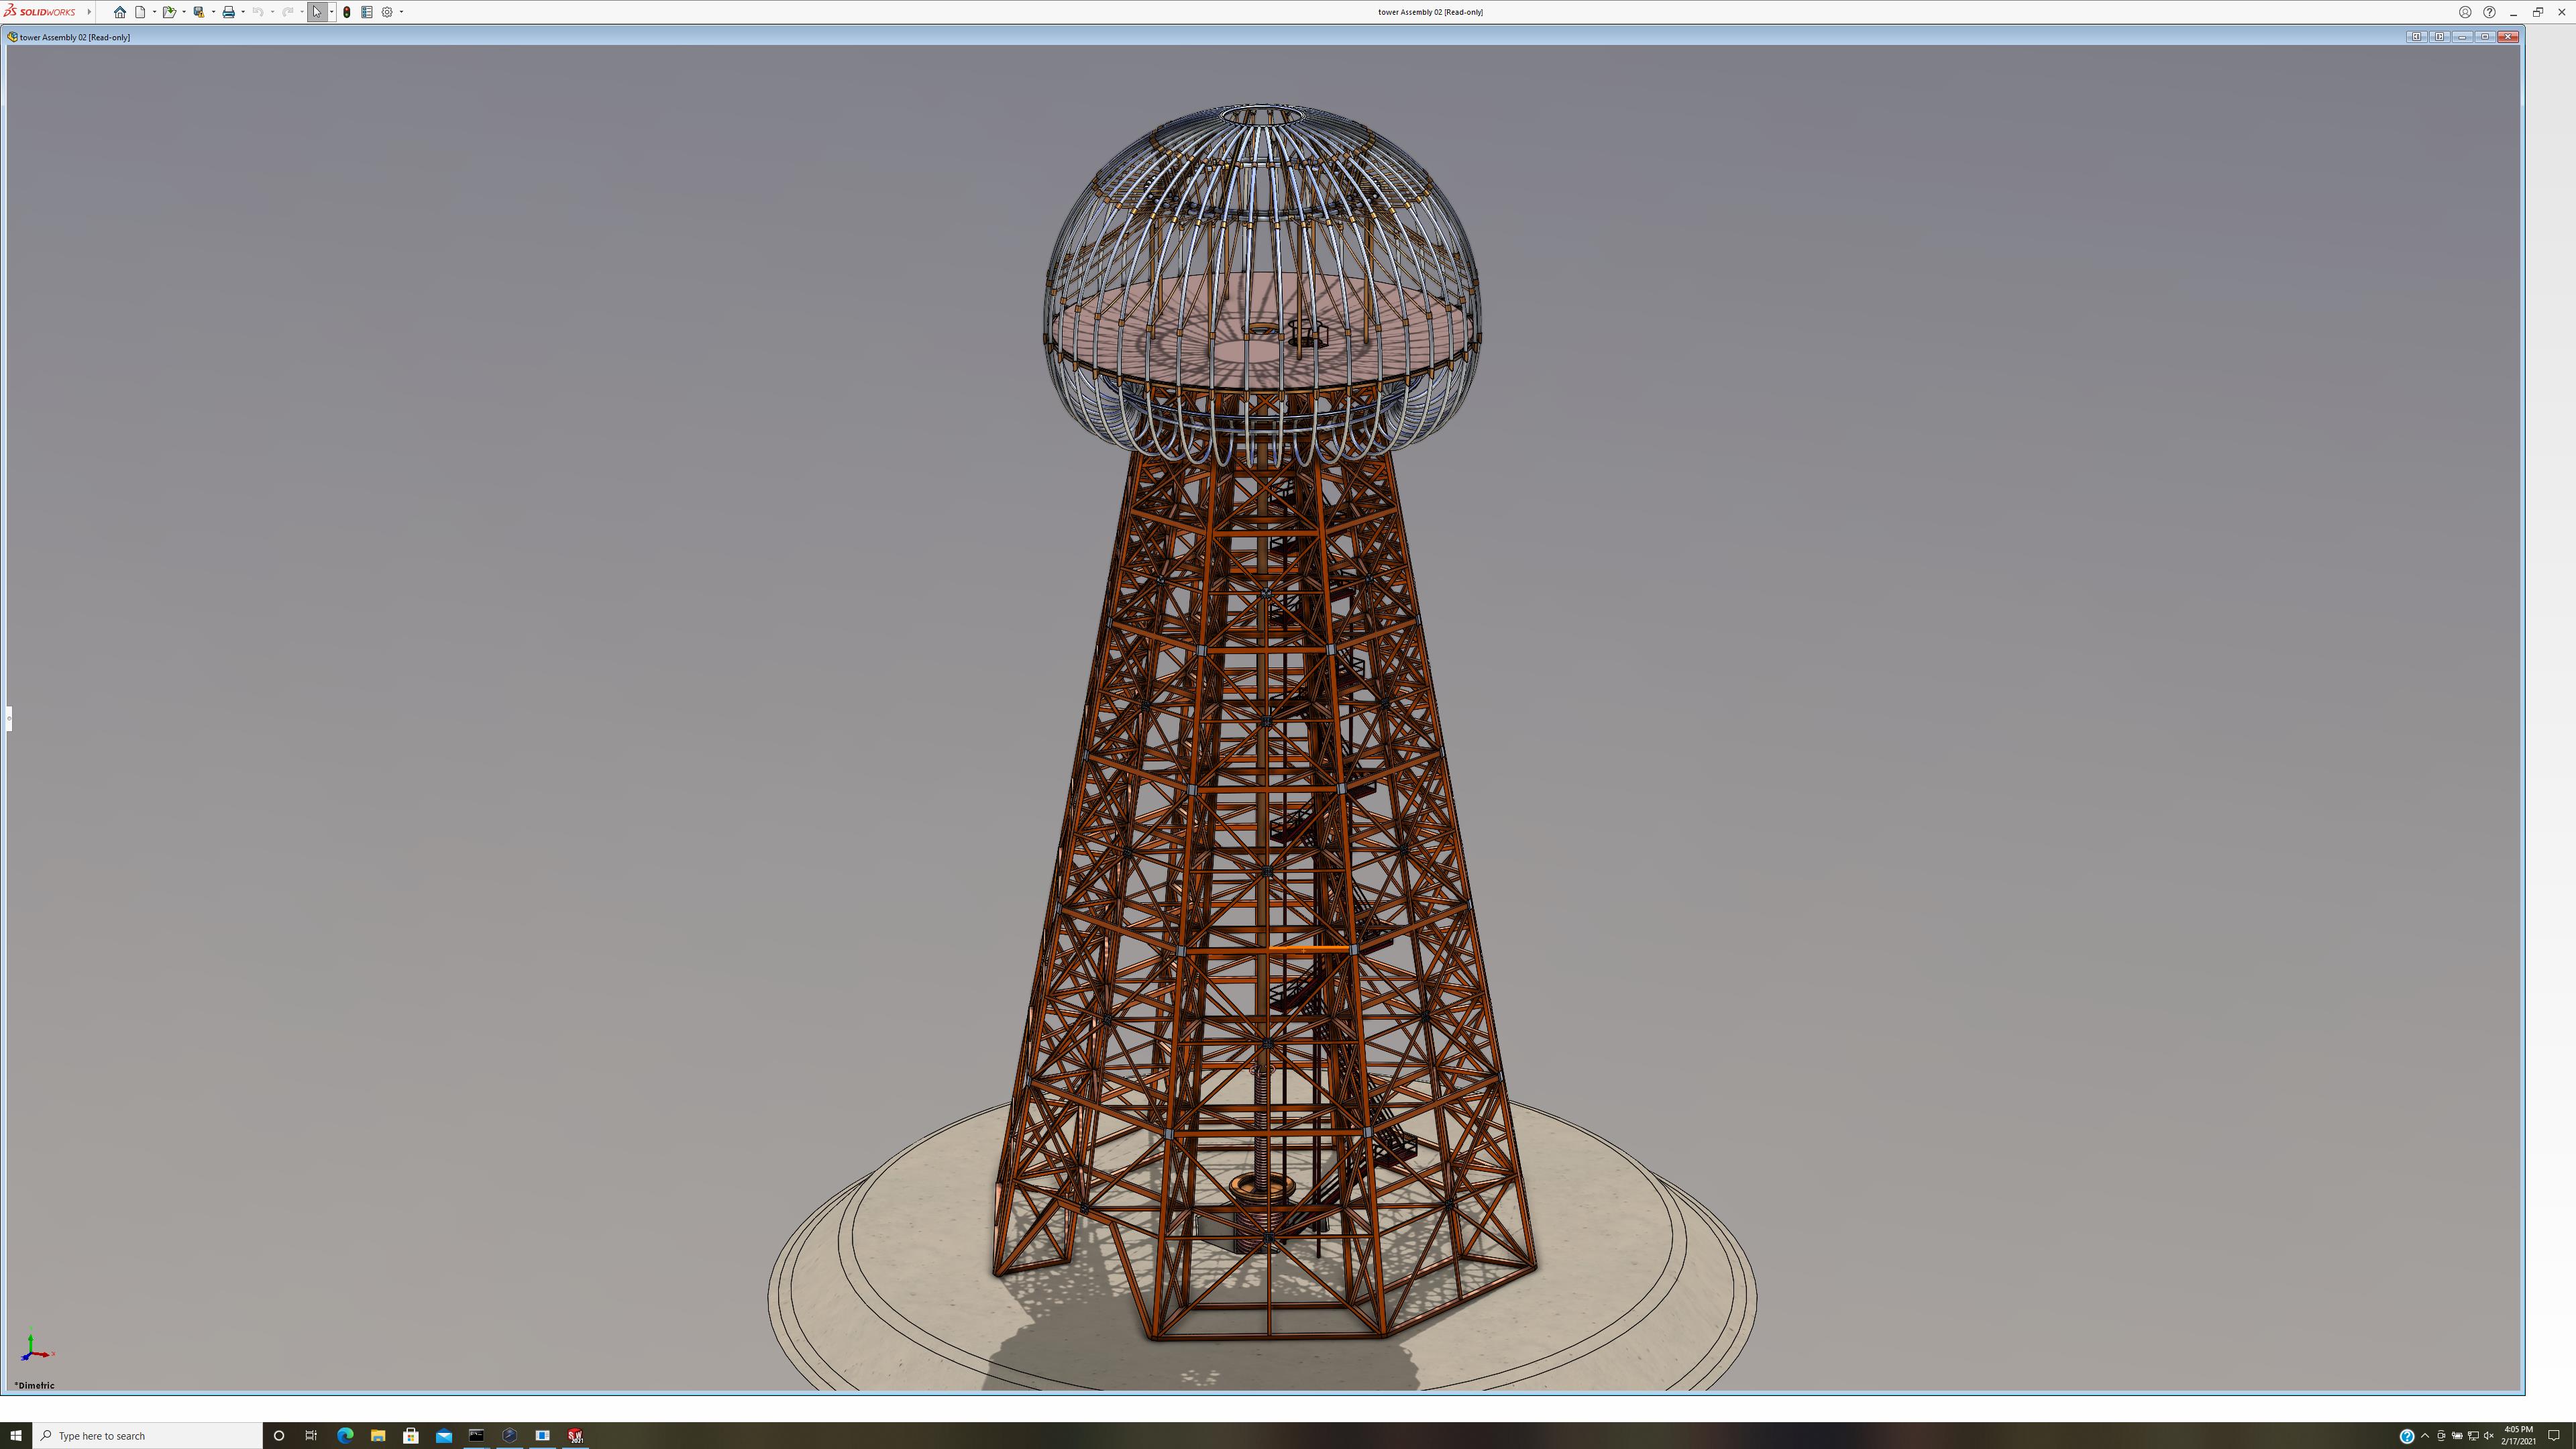Click the volume speaker tray icon
This screenshot has height=1449, width=2576.
[2489, 1436]
